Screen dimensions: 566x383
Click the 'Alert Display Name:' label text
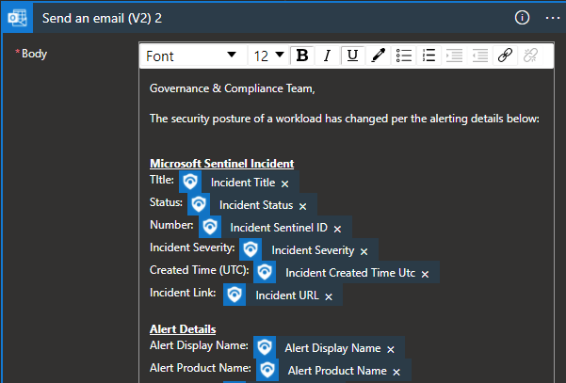(x=199, y=345)
